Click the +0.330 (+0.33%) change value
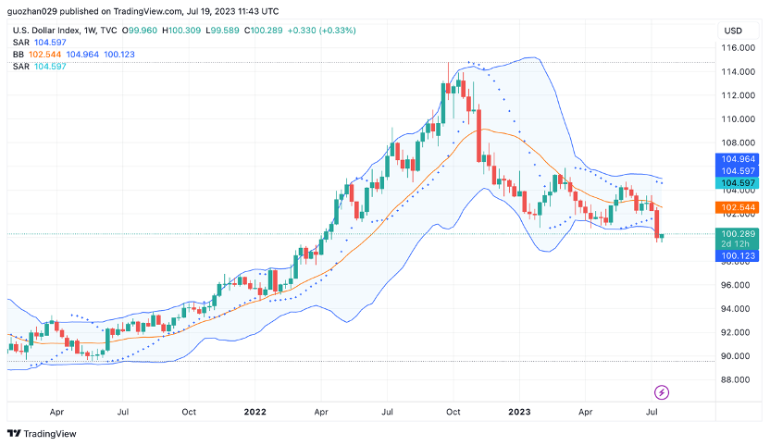 (322, 31)
